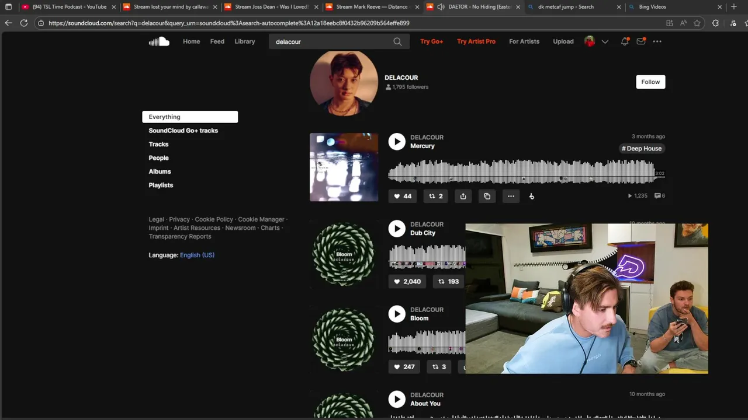Filter results by Playlists
The width and height of the screenshot is (748, 420).
(x=161, y=185)
